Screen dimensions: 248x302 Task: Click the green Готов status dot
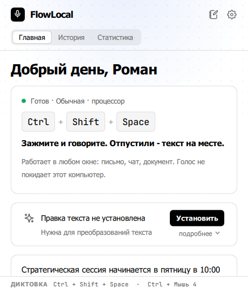click(x=24, y=101)
